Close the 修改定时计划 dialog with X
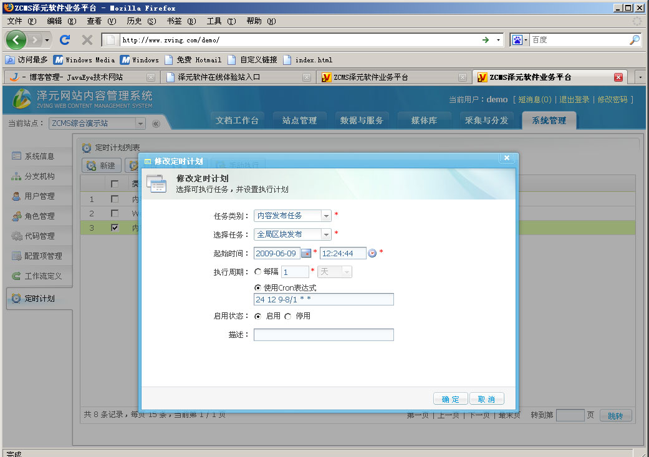The height and width of the screenshot is (457, 649). 507,158
